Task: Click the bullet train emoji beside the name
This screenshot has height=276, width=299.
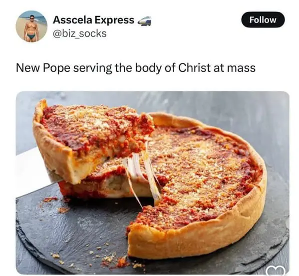Action: 144,20
